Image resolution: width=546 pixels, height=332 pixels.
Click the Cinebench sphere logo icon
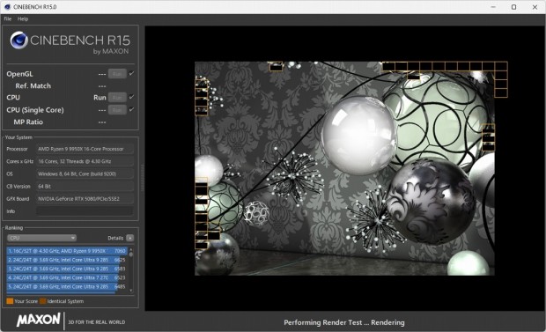(18, 40)
